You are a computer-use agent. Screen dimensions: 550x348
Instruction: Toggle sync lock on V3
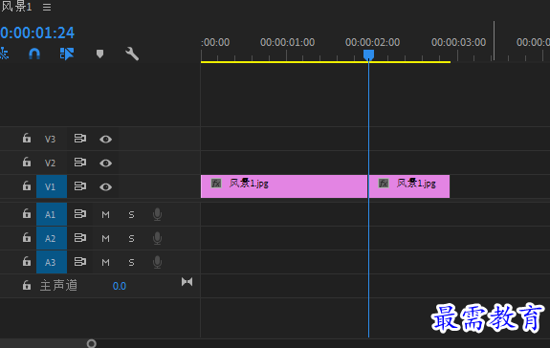80,139
